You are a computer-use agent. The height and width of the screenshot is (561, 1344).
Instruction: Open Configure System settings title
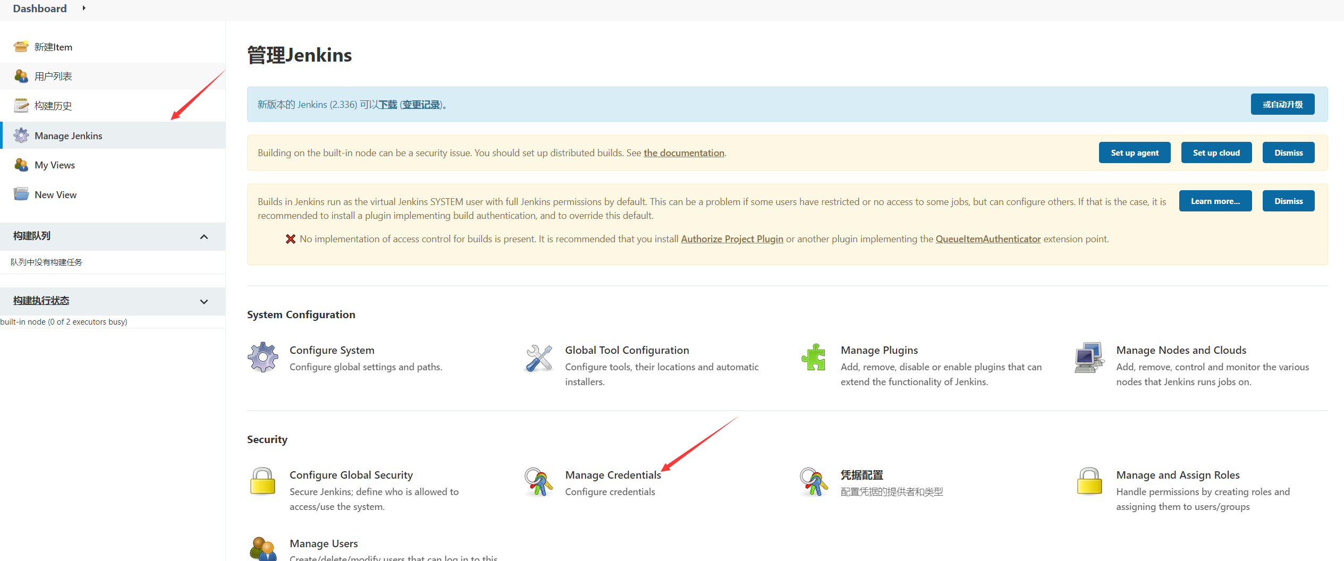[x=332, y=350]
